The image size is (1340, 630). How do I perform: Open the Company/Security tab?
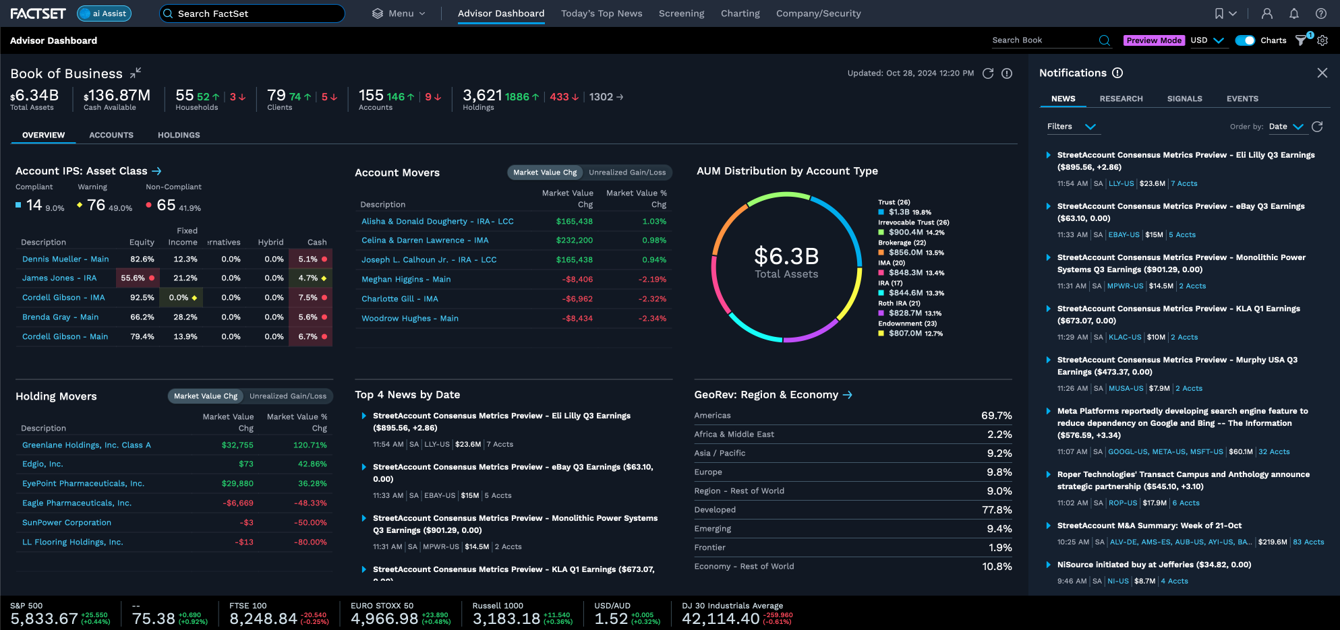point(818,13)
